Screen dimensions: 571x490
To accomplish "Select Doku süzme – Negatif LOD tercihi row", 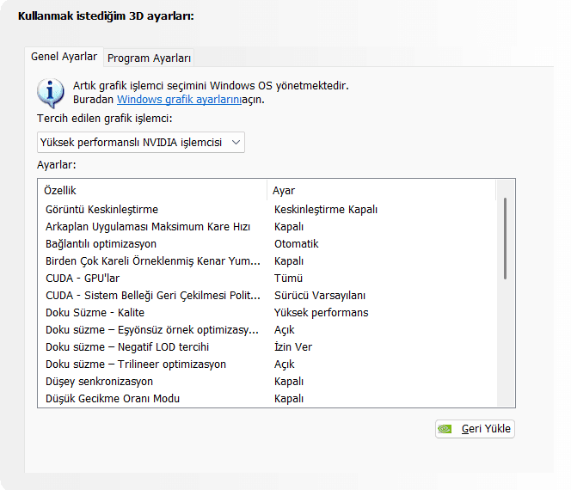I will [x=267, y=347].
